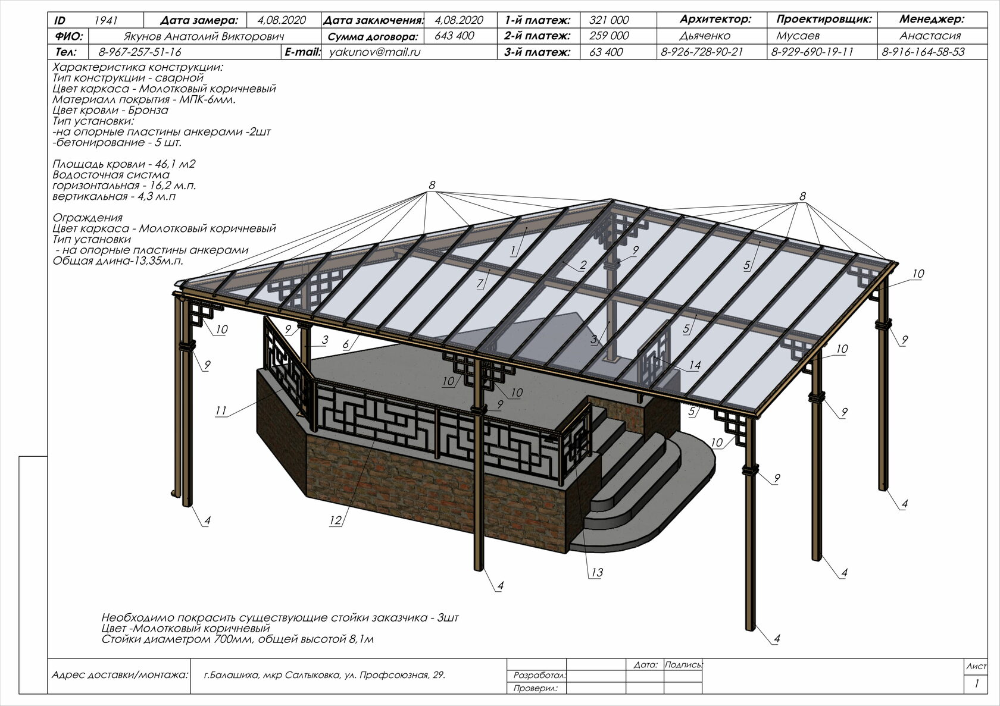Click the 'Адрес доставки/монтажа:' label
This screenshot has height=706, width=1000.
tap(120, 675)
